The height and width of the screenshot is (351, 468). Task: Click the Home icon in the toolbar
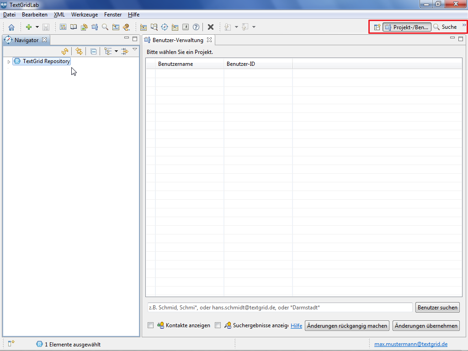pyautogui.click(x=11, y=27)
